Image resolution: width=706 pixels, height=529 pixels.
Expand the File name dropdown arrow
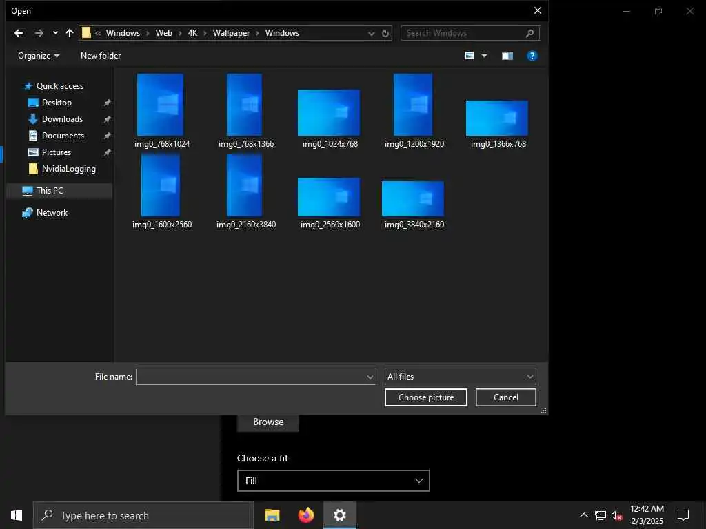pos(370,377)
